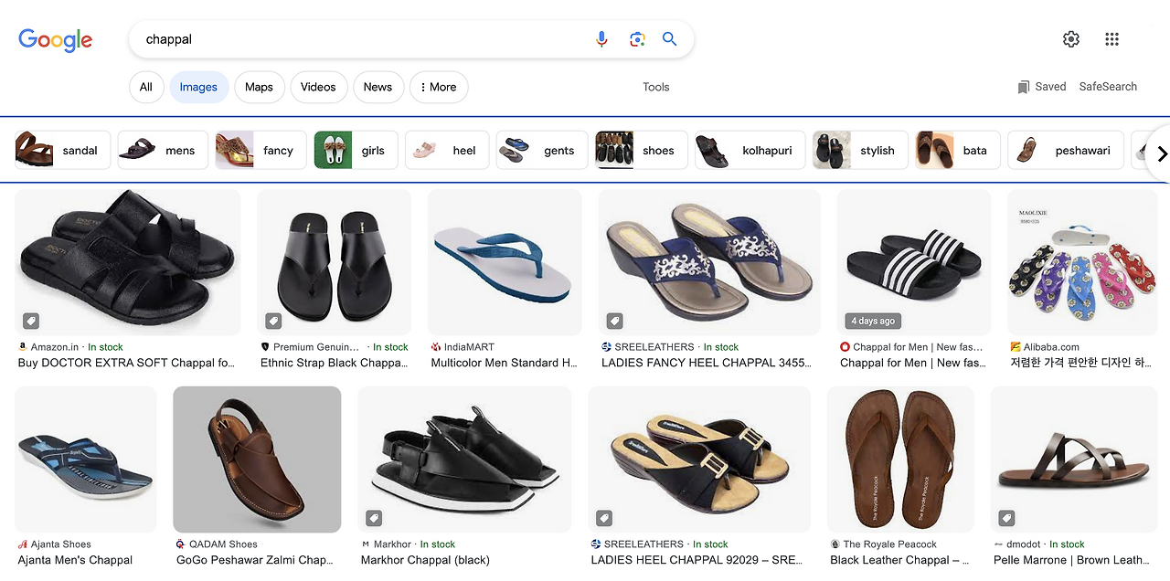The width and height of the screenshot is (1170, 581).
Task: Open the brown Peshawar Zalmi chappal image
Action: 257,460
